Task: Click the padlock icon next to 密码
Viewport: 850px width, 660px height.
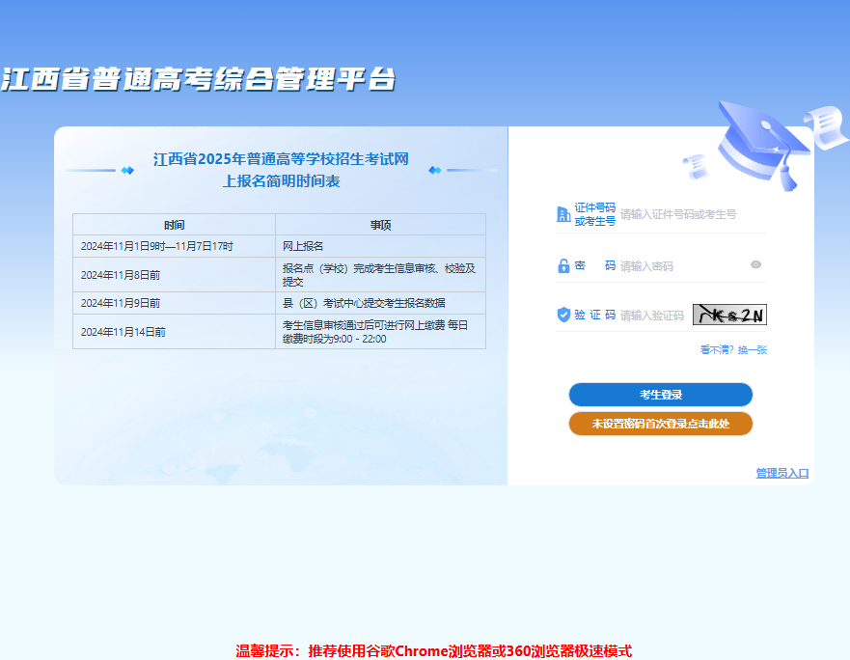Action: [x=563, y=264]
